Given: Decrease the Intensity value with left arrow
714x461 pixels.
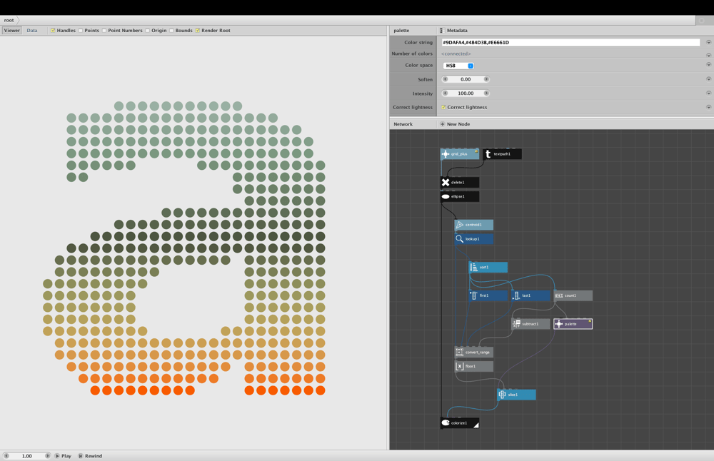Looking at the screenshot, I should 446,93.
